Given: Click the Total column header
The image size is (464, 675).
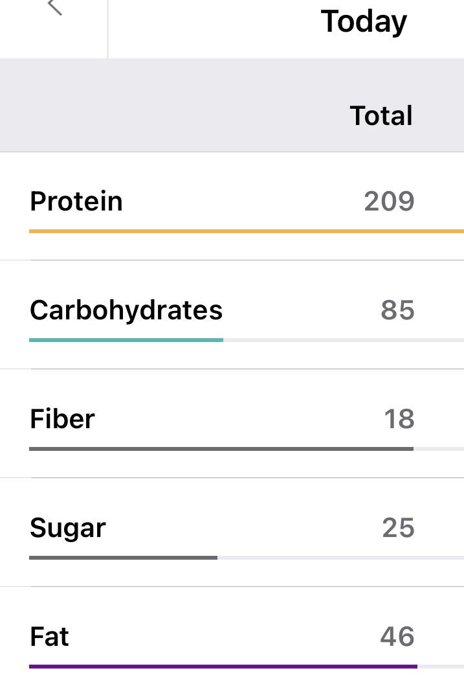Looking at the screenshot, I should [381, 116].
